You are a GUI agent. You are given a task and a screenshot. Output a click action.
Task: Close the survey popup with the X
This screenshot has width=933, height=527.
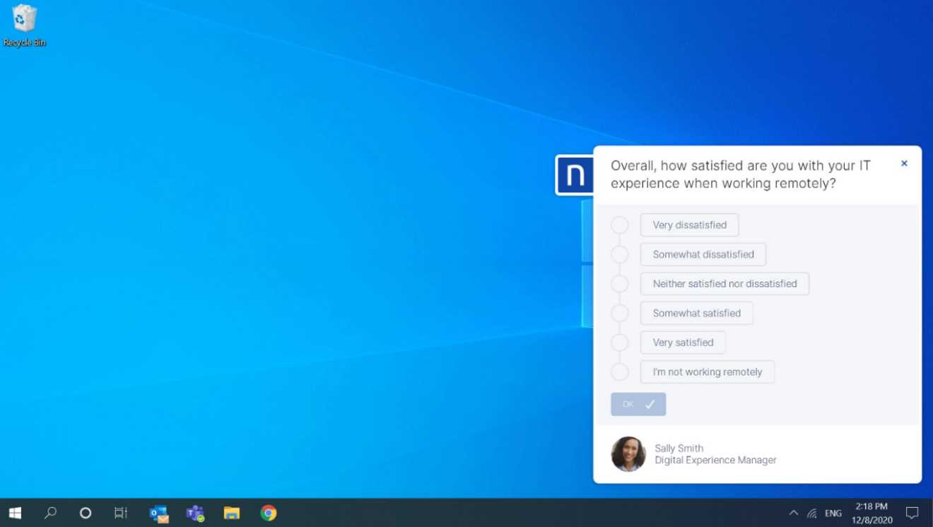(904, 163)
